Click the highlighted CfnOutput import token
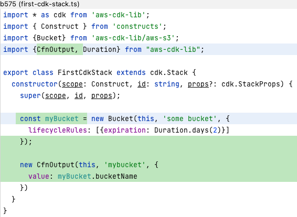Viewport: 297px width, 217px height. [55, 49]
